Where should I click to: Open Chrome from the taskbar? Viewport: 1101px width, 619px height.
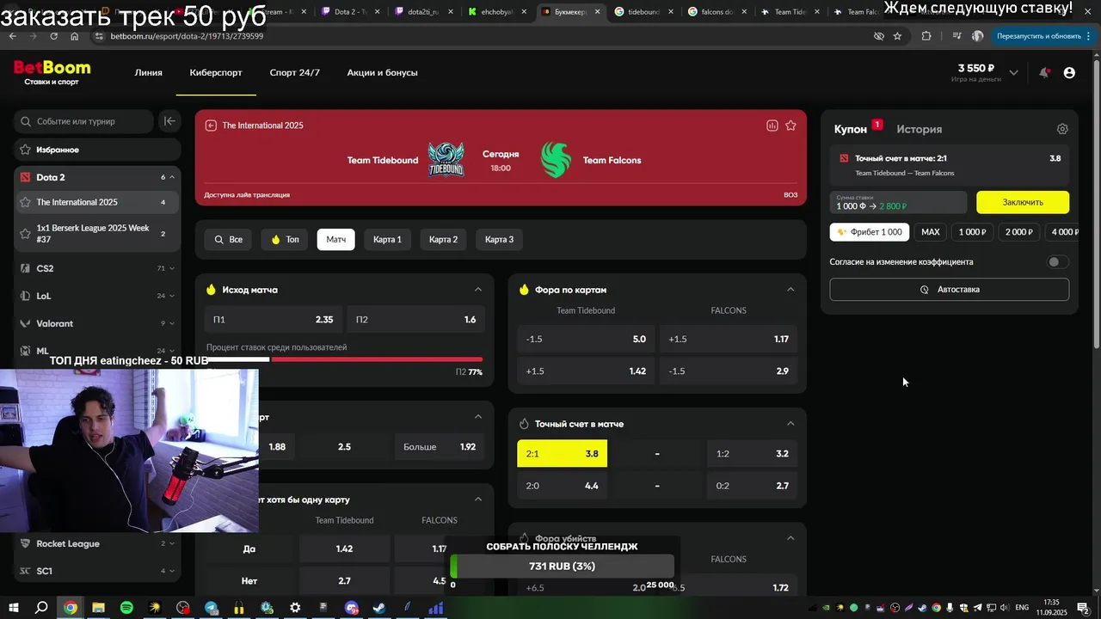click(71, 608)
